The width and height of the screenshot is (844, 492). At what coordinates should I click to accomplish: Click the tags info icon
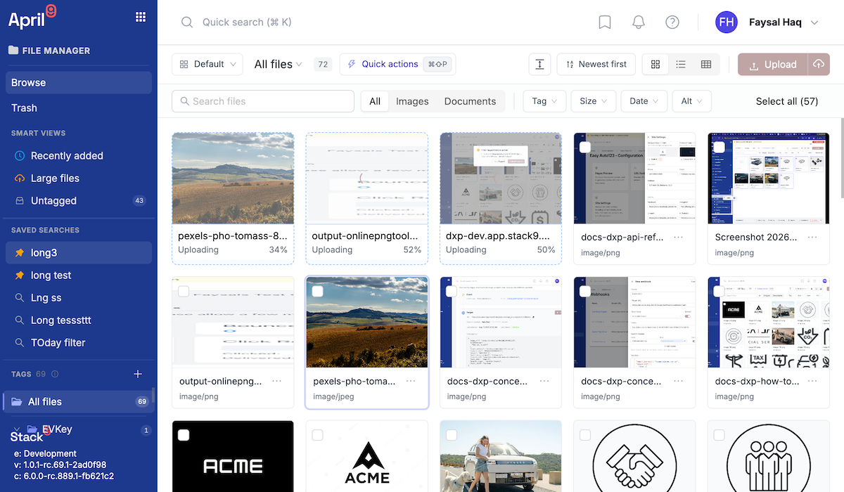pyautogui.click(x=55, y=374)
